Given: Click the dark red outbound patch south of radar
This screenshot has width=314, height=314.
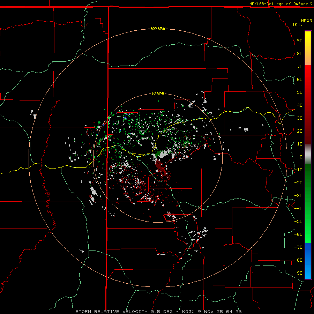Looking at the screenshot, I should (x=160, y=166).
